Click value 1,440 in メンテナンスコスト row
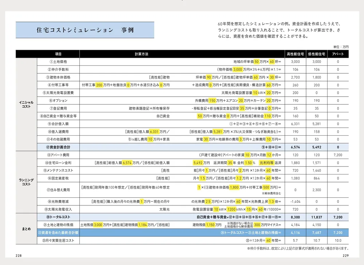Screen dimensions: 364x265 click(x=317, y=170)
